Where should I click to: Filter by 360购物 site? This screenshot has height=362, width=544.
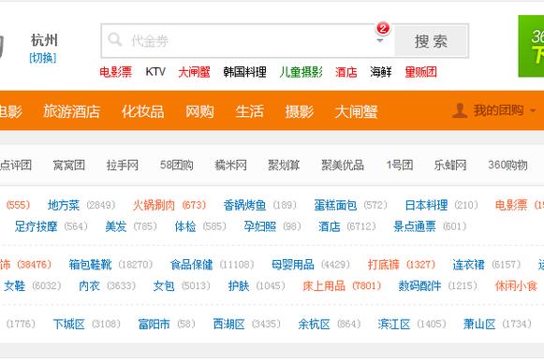(507, 165)
